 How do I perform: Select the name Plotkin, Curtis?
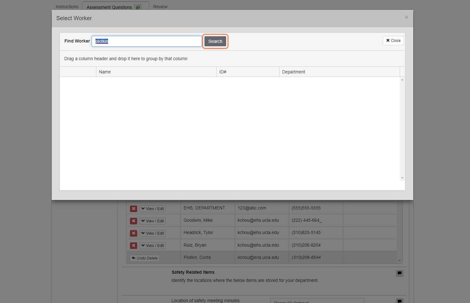[x=197, y=257]
